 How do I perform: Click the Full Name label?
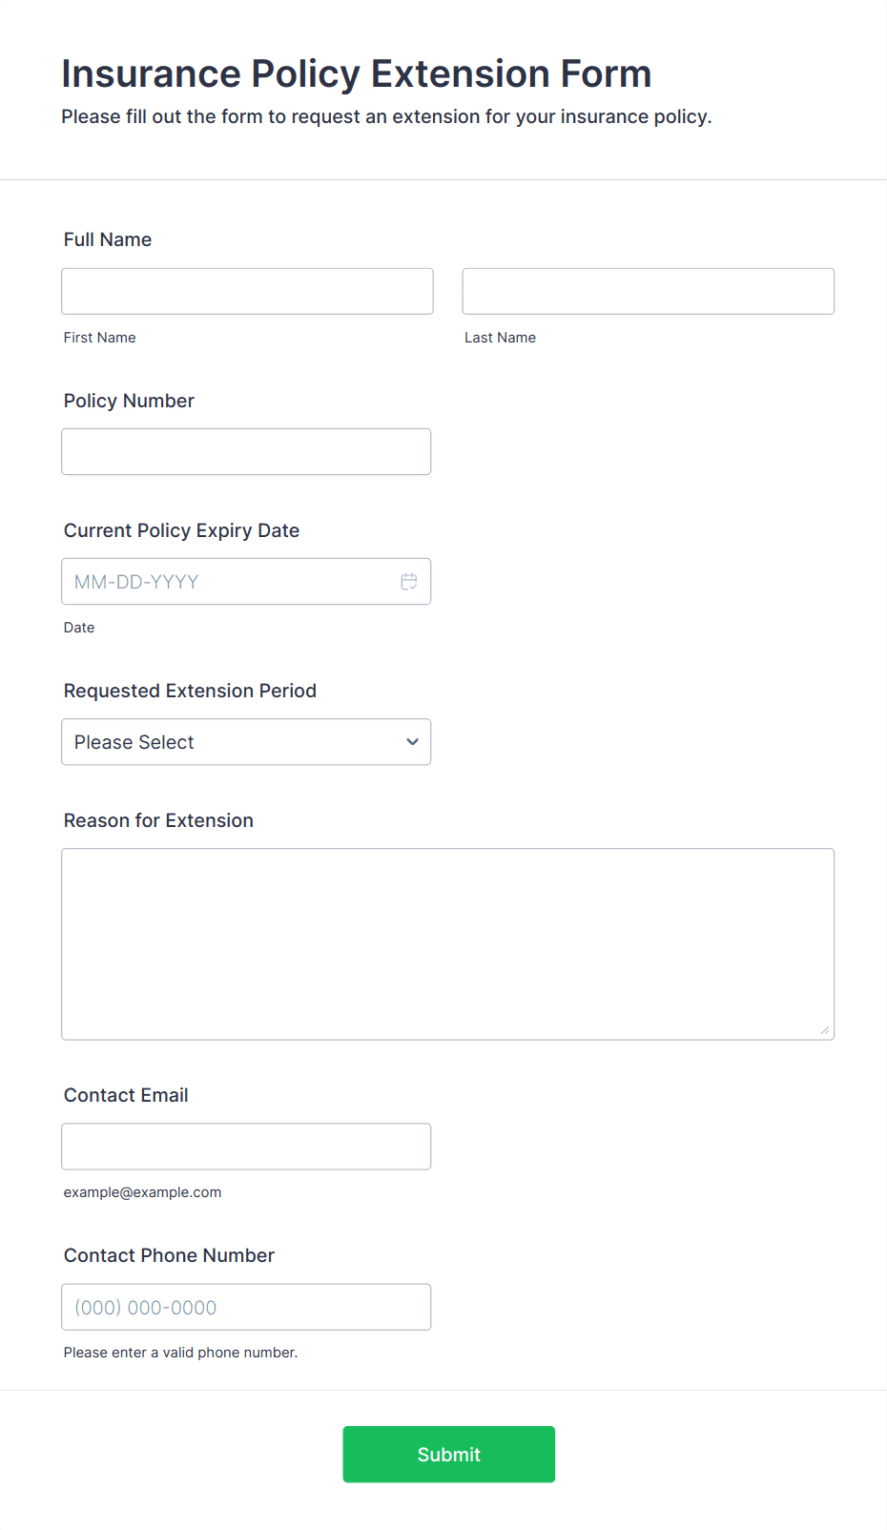(108, 239)
